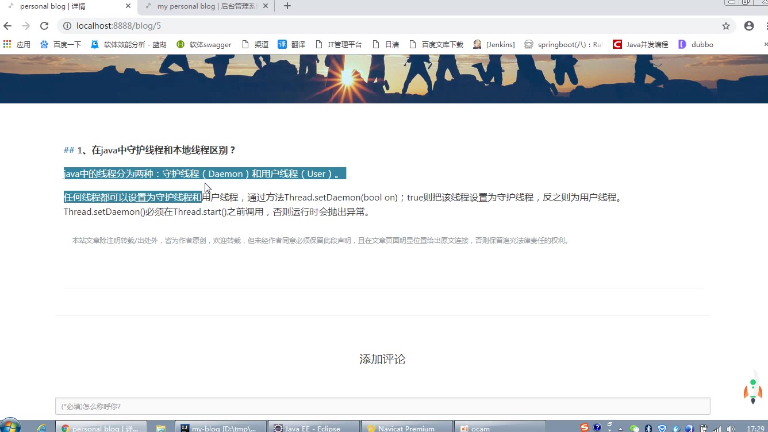
Task: Open the 百度文库下载 bookmark
Action: click(x=436, y=44)
